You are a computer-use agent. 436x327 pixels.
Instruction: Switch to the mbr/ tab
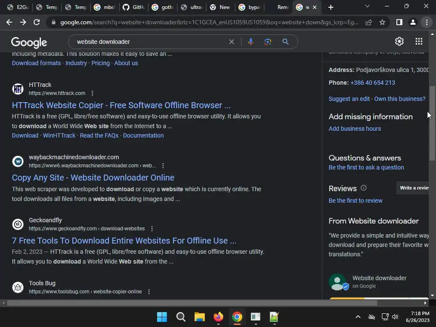[105, 7]
